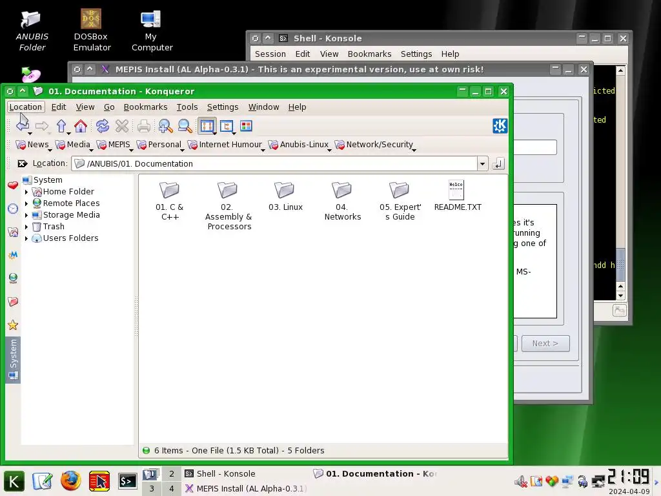Image resolution: width=661 pixels, height=496 pixels.
Task: Open the Bookmarks menu in Konsole window
Action: [x=369, y=54]
